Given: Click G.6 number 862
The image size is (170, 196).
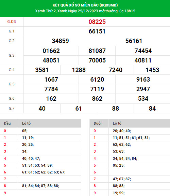Looking at the screenshot, I should 97,99.
